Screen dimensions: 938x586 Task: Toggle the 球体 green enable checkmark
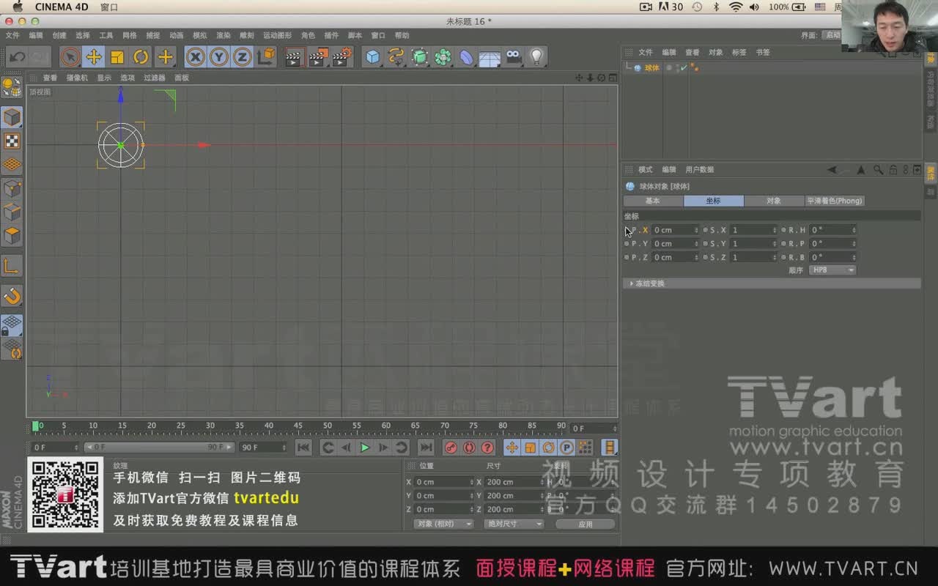684,68
